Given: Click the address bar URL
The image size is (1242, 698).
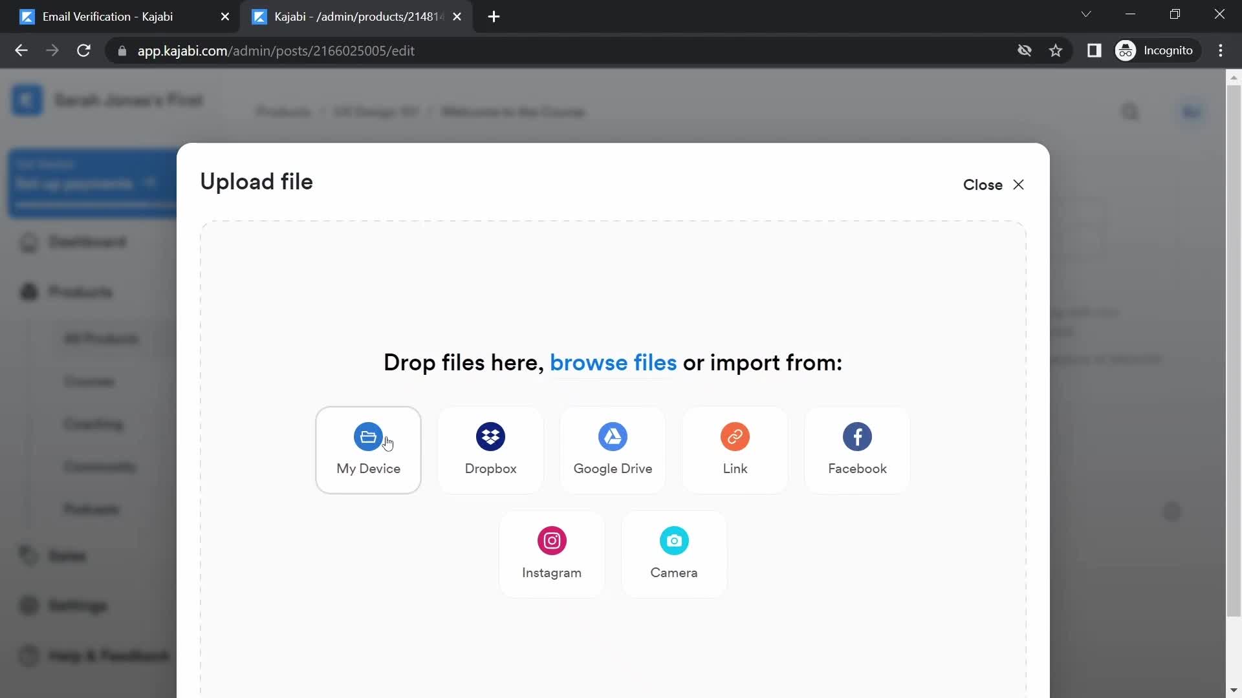Looking at the screenshot, I should (x=276, y=50).
